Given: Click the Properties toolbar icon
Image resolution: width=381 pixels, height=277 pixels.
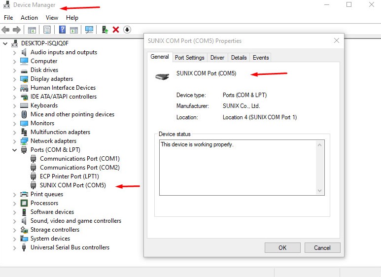Looking at the screenshot, I should [47, 30].
